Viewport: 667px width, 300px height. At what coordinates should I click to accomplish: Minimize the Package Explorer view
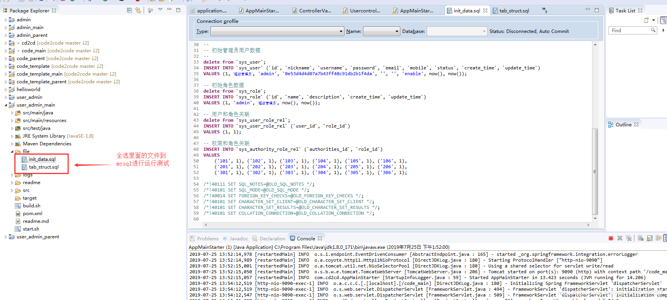click(x=169, y=10)
